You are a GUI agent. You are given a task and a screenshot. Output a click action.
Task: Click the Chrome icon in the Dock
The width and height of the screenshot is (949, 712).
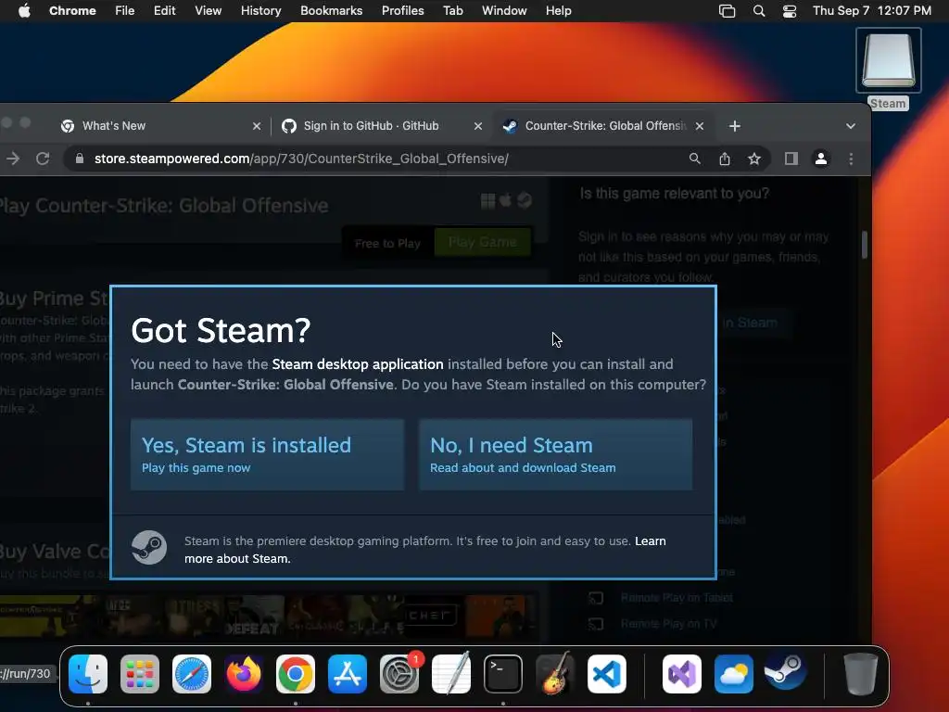coord(296,674)
